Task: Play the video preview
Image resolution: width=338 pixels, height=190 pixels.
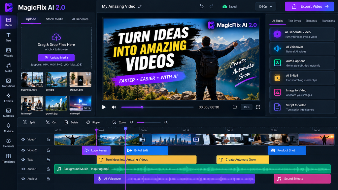Action: (104, 107)
